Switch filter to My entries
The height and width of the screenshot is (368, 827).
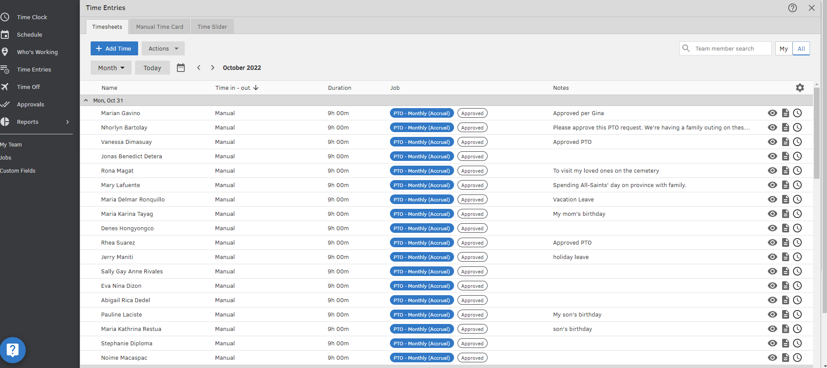[783, 49]
